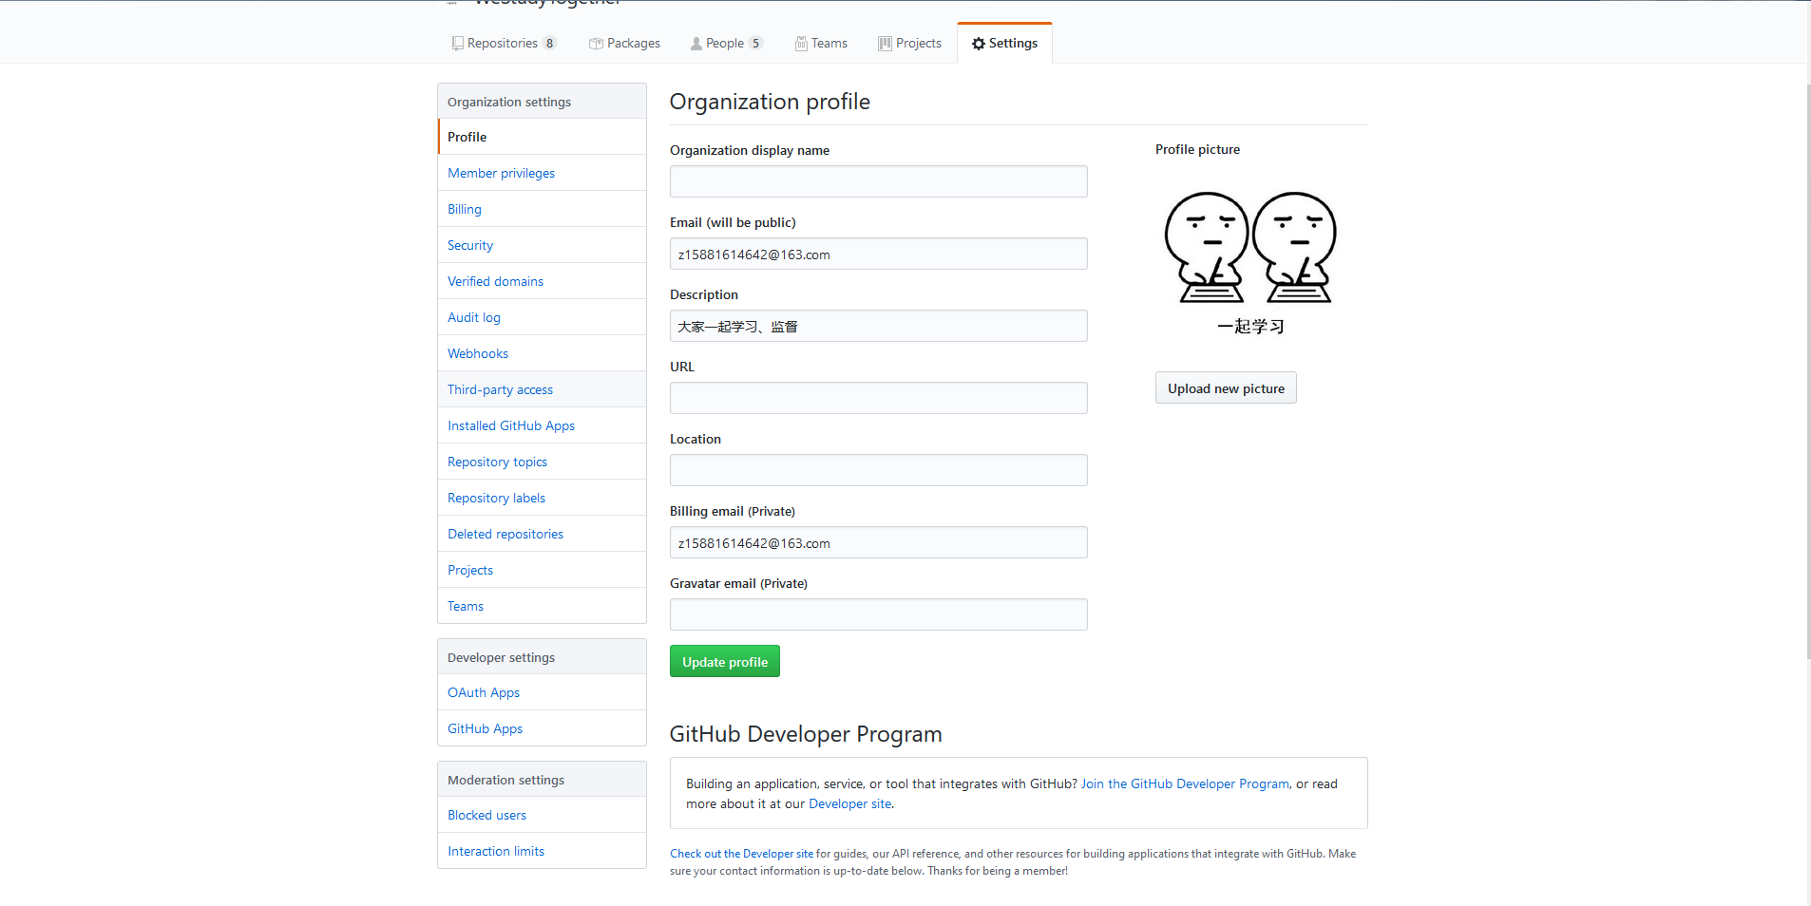Image resolution: width=1811 pixels, height=906 pixels.
Task: Click the Teams building icon
Action: 801,44
